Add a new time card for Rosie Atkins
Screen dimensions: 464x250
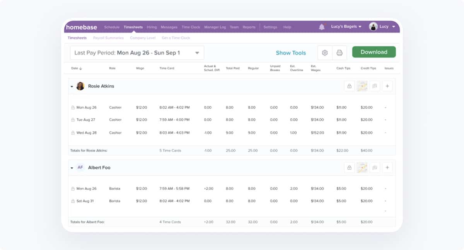tap(387, 86)
